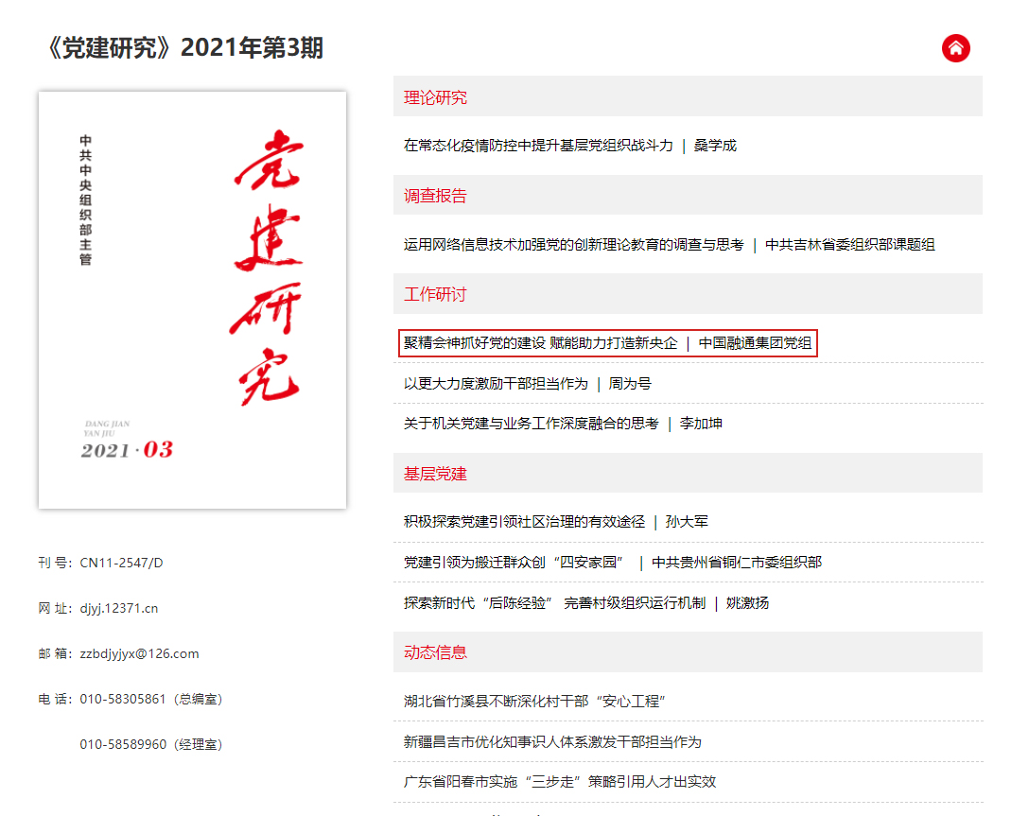Open article 积极探索党建引领社区治理的有效途径
This screenshot has width=1029, height=816.
coord(524,522)
